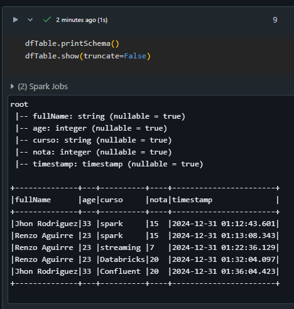This screenshot has width=294, height=309.
Task: Click the dfTable.show(truncate=False) code line
Action: click(88, 56)
